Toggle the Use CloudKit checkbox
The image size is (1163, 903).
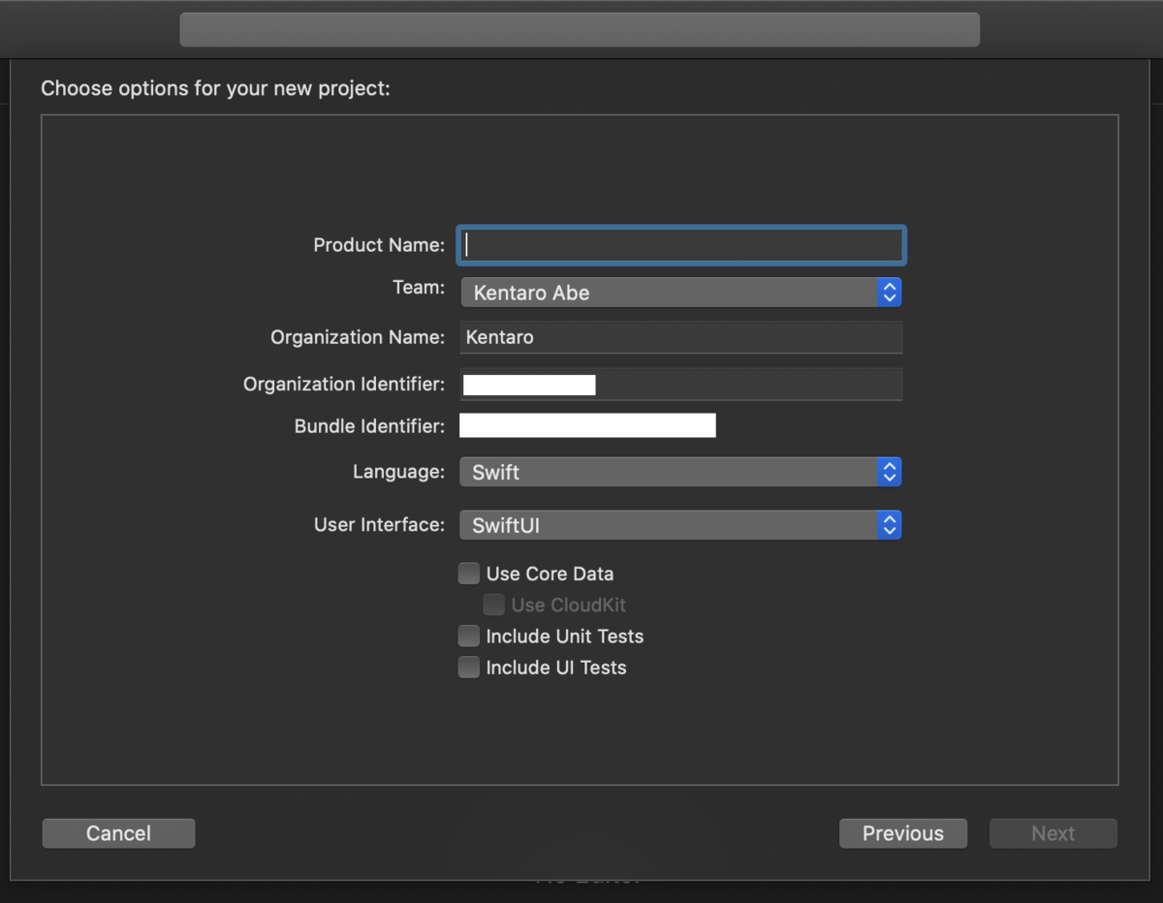click(x=494, y=605)
